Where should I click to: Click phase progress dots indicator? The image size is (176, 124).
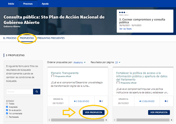pyautogui.click(x=123, y=12)
